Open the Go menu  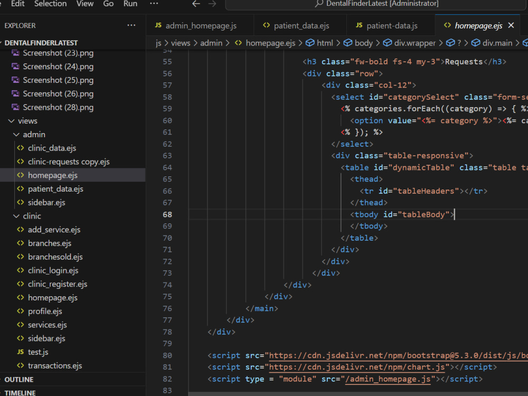[108, 4]
